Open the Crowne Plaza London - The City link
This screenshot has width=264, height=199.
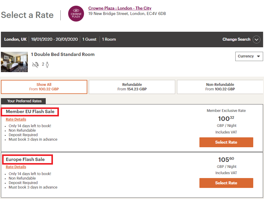(120, 8)
